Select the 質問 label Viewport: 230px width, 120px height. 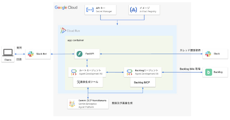click(x=19, y=48)
